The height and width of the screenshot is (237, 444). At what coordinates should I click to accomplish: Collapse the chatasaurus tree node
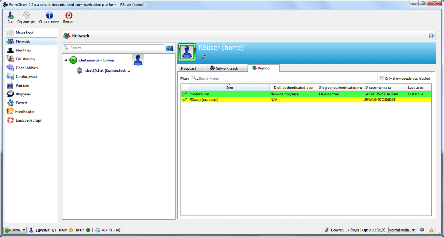click(x=66, y=60)
